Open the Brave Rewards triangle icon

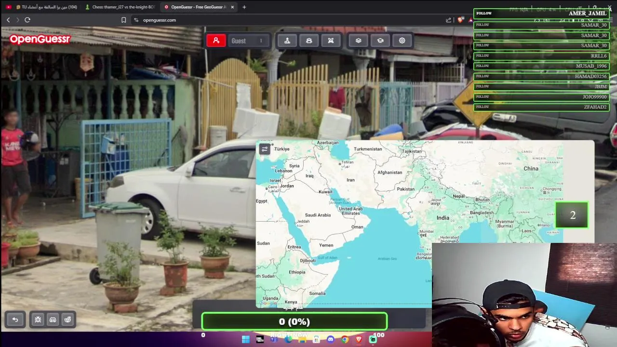[470, 20]
